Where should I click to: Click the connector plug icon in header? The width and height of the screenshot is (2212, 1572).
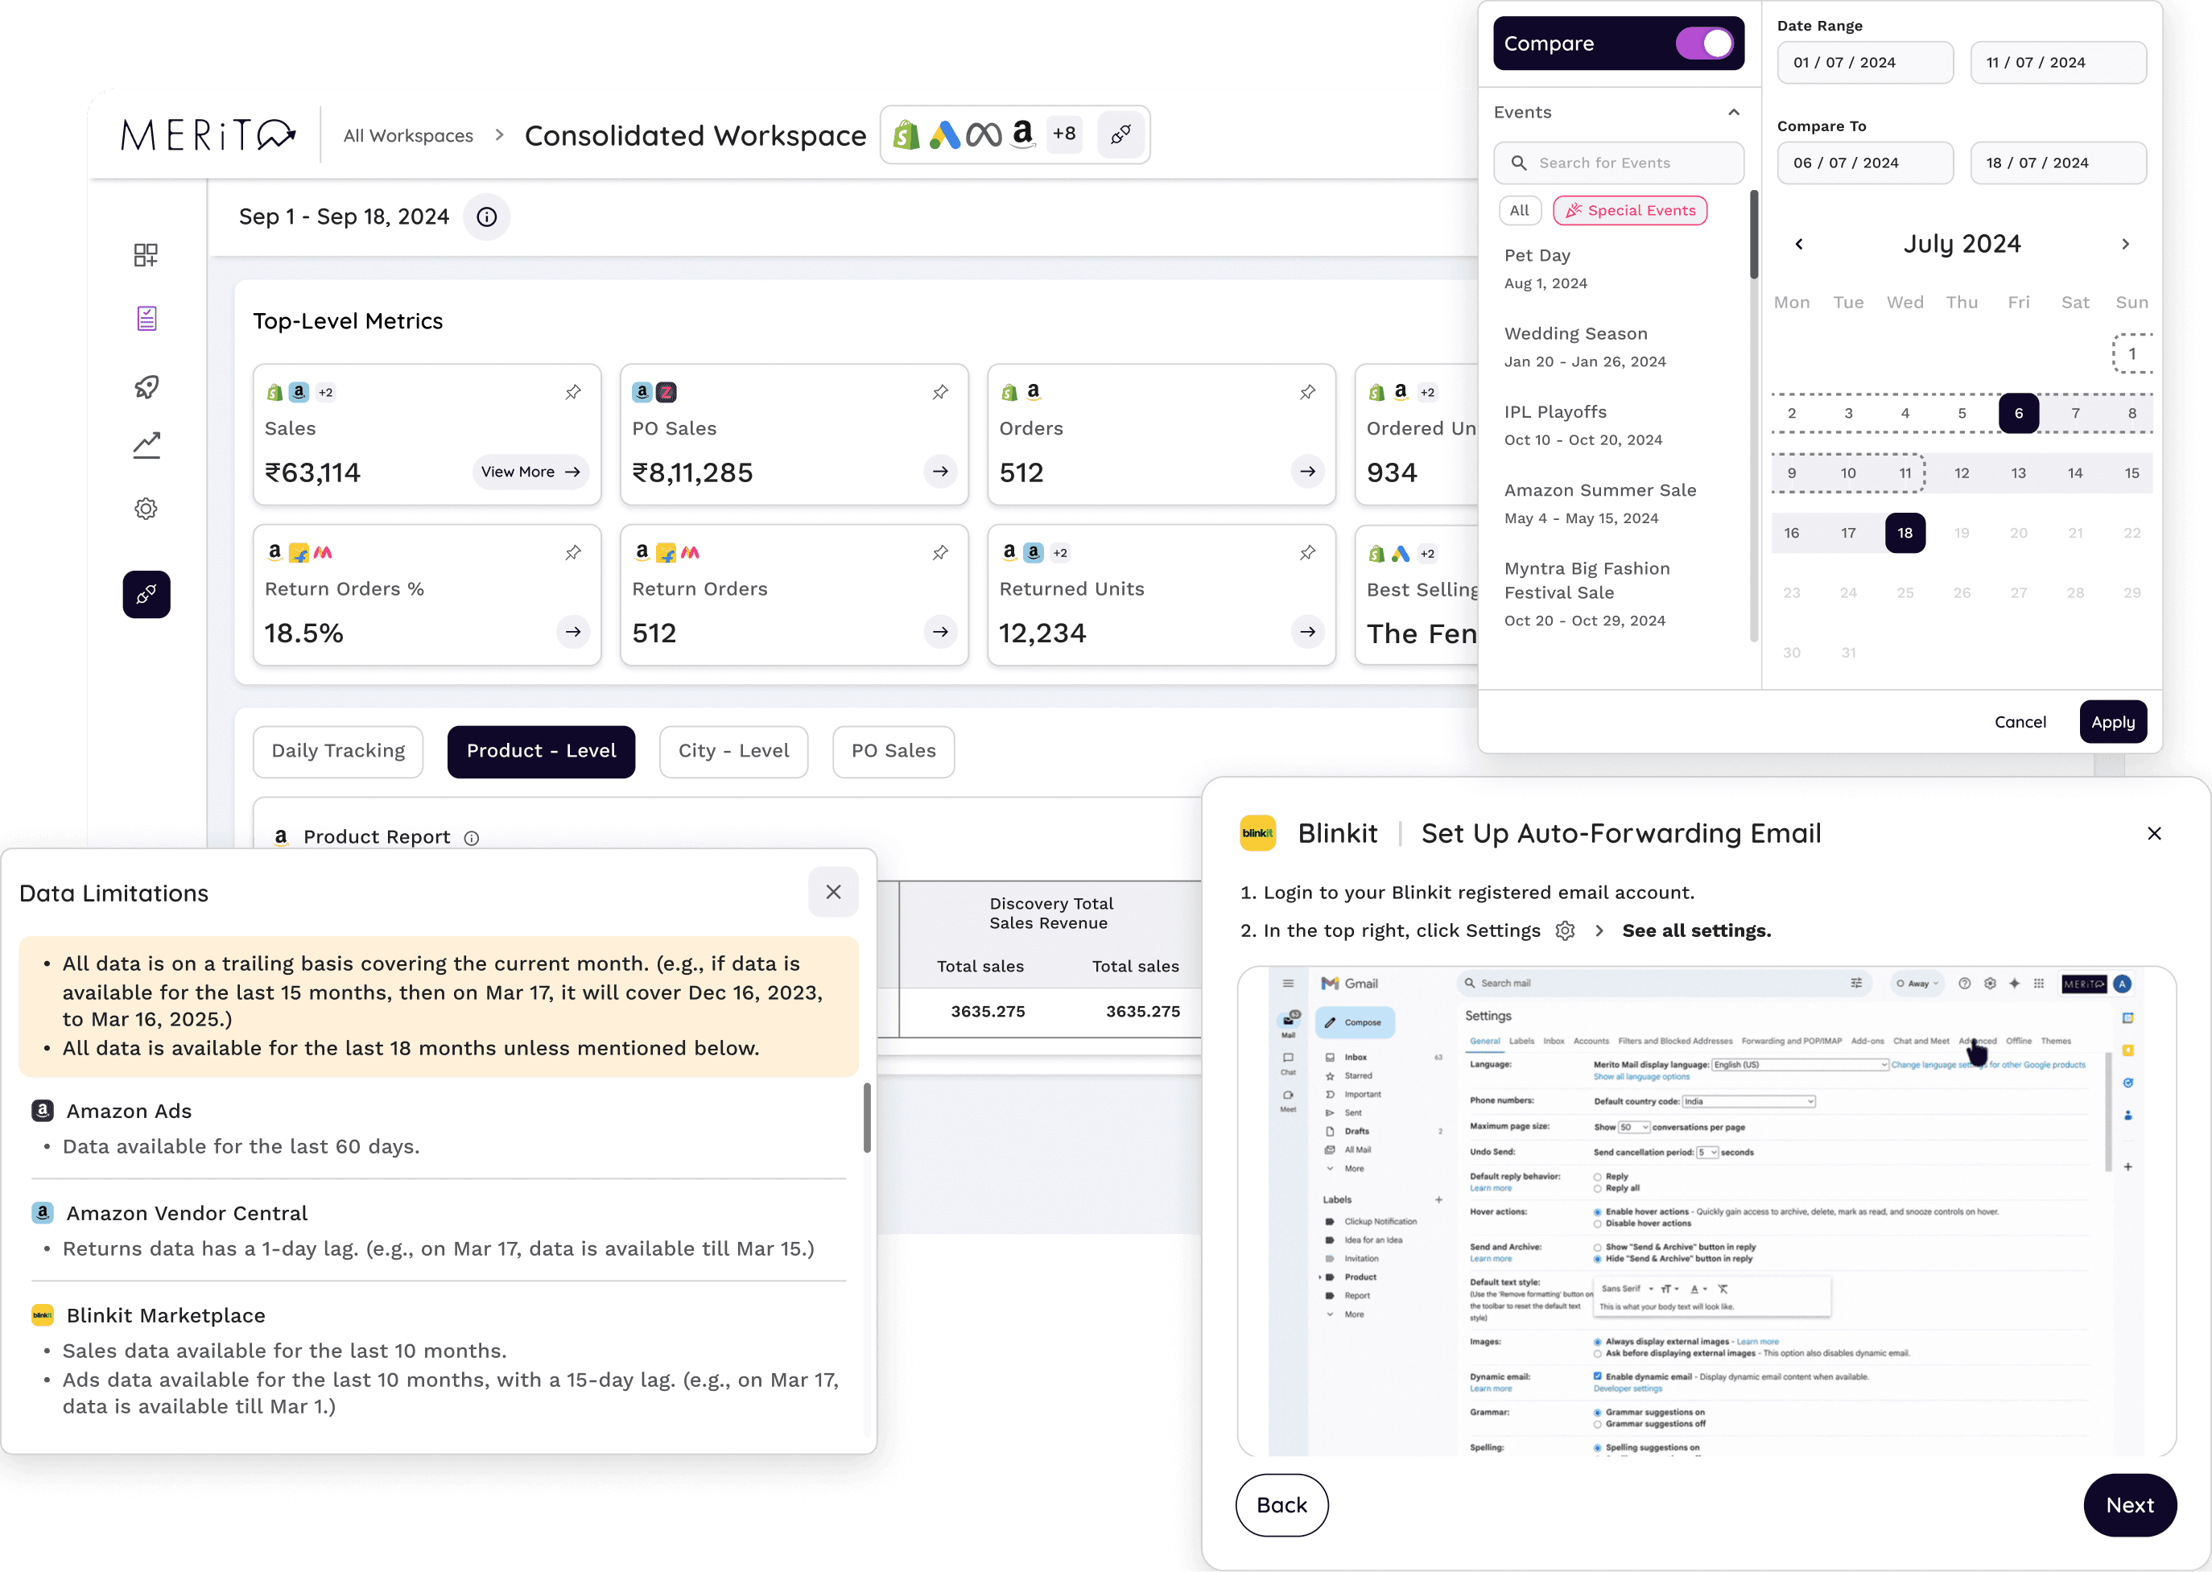point(1121,134)
